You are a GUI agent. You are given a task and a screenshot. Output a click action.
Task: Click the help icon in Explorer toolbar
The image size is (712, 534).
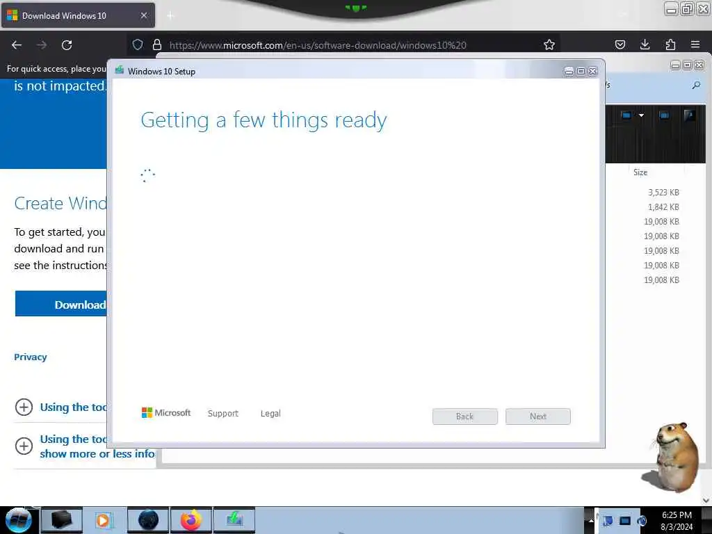pos(689,115)
